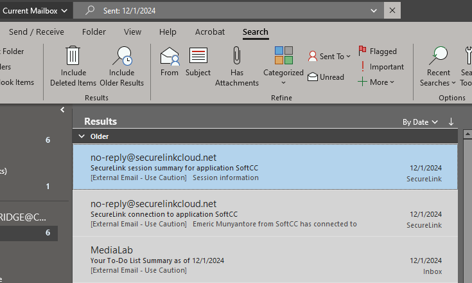The width and height of the screenshot is (472, 283).
Task: Open the Sent To dropdown
Action: point(329,57)
